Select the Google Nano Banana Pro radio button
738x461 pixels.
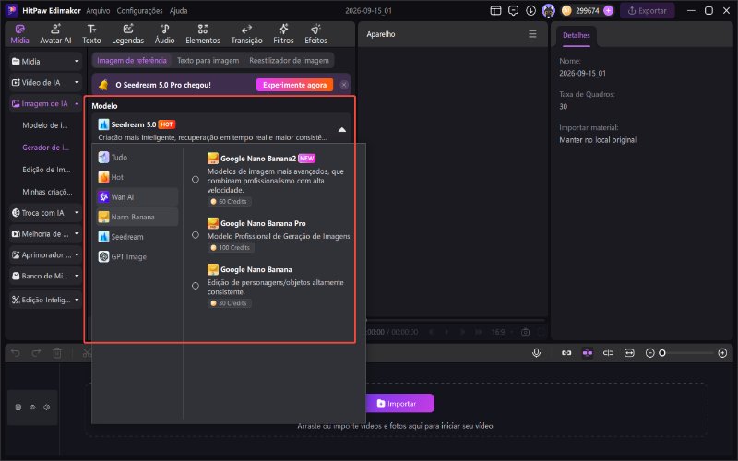[196, 235]
